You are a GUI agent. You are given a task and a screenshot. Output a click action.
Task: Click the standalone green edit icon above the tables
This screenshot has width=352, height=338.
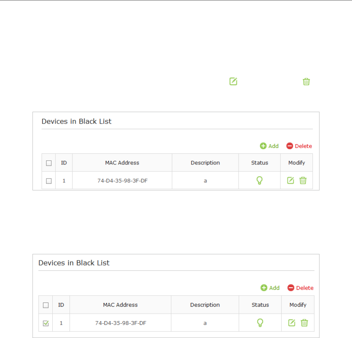click(233, 81)
